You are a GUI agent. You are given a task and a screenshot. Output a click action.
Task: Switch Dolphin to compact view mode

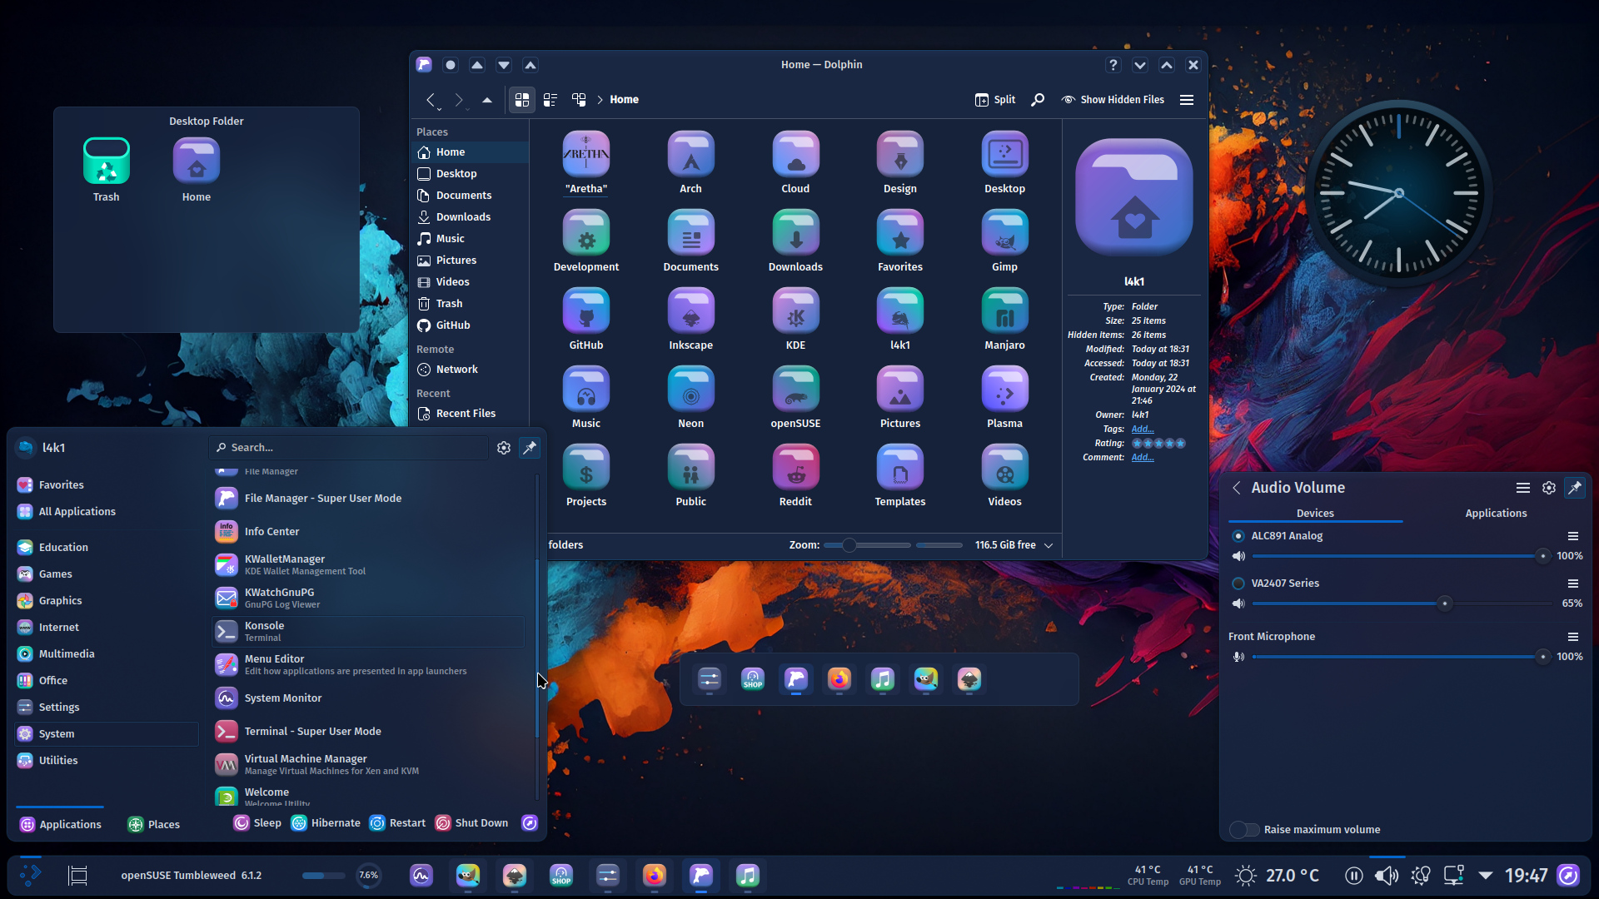pos(550,100)
